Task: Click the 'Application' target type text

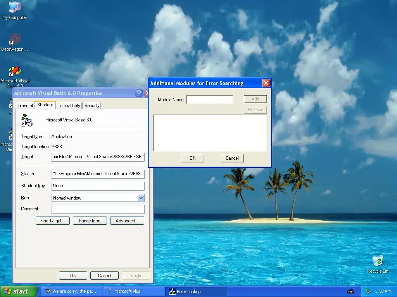Action: click(x=62, y=137)
